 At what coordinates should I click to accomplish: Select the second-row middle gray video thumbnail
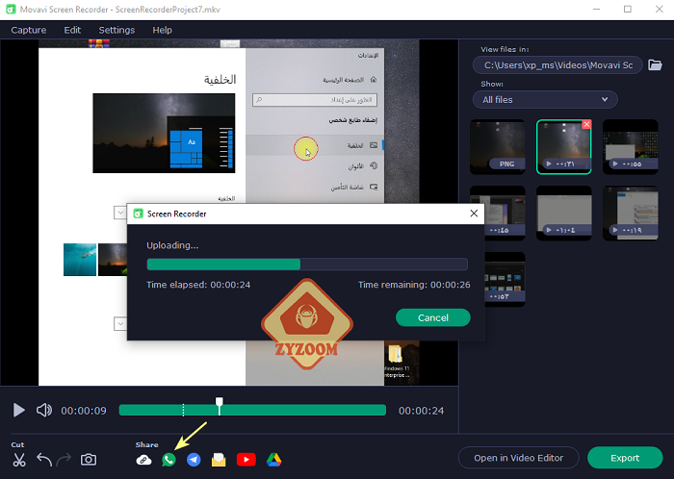(563, 213)
